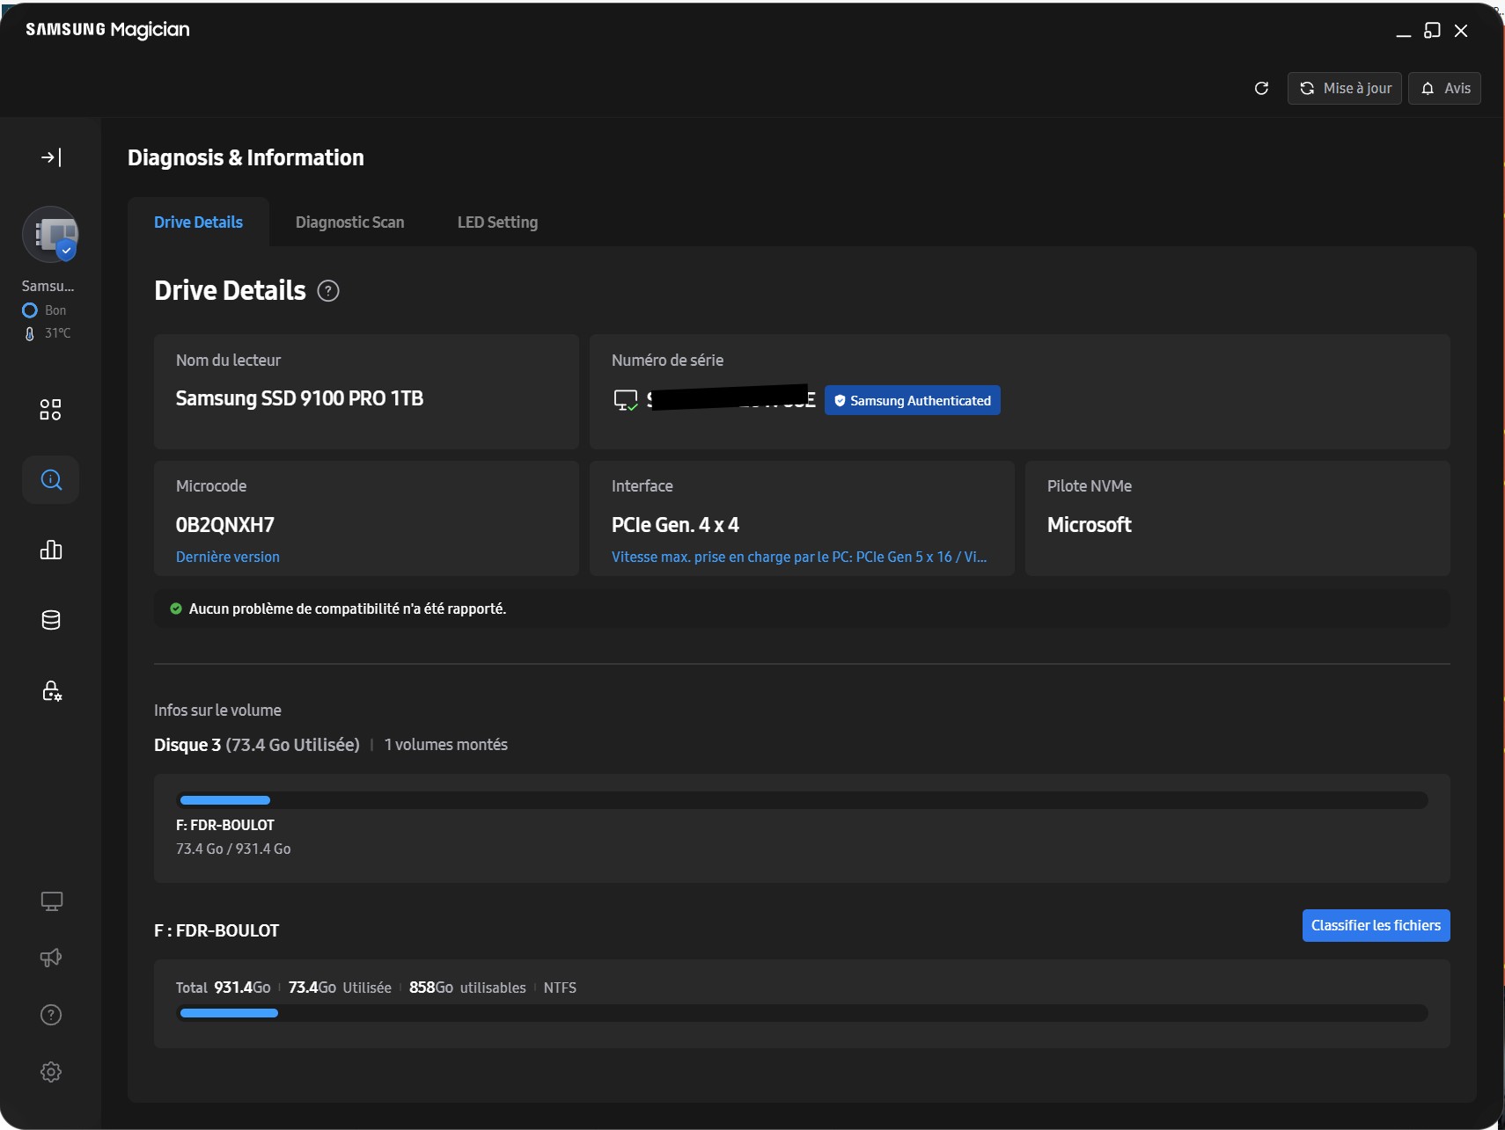
Task: Select the Samsung SSD drive thumbnail
Action: (50, 235)
